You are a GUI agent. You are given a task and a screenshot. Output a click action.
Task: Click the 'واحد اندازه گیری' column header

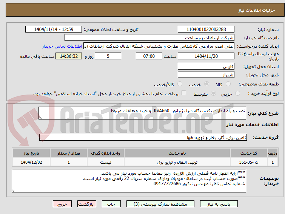106,153
